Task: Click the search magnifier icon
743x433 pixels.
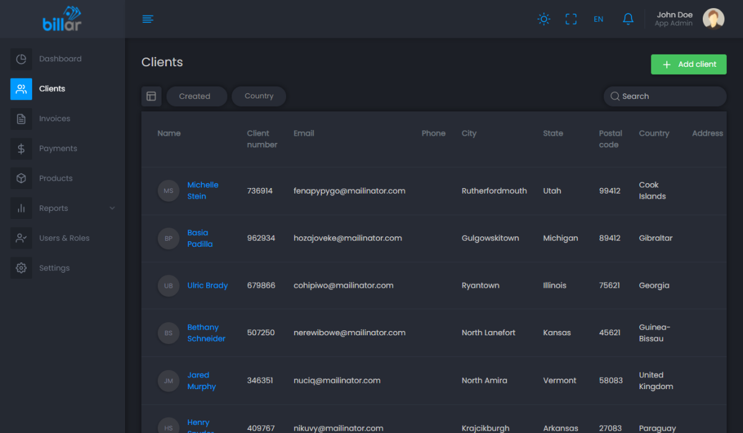Action: tap(615, 96)
